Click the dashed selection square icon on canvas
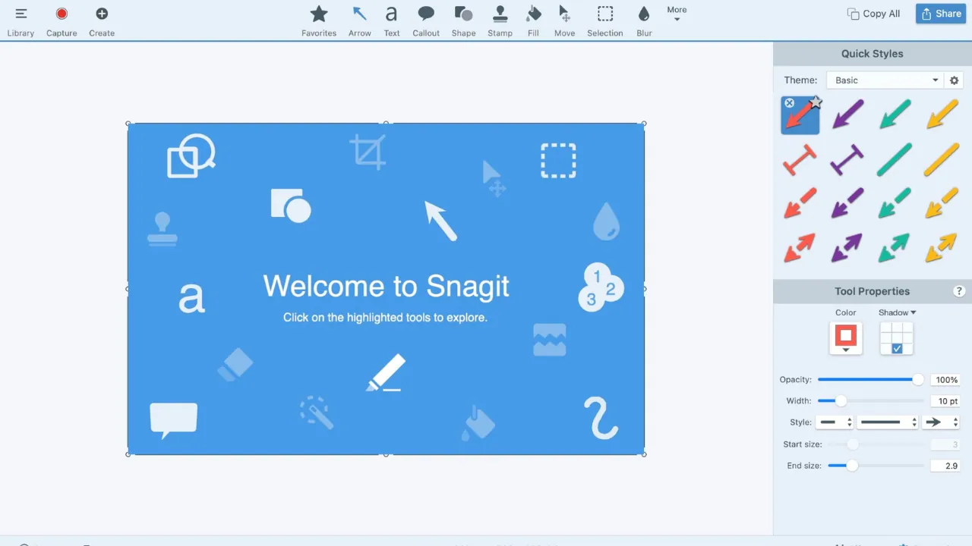972x546 pixels. (x=558, y=161)
